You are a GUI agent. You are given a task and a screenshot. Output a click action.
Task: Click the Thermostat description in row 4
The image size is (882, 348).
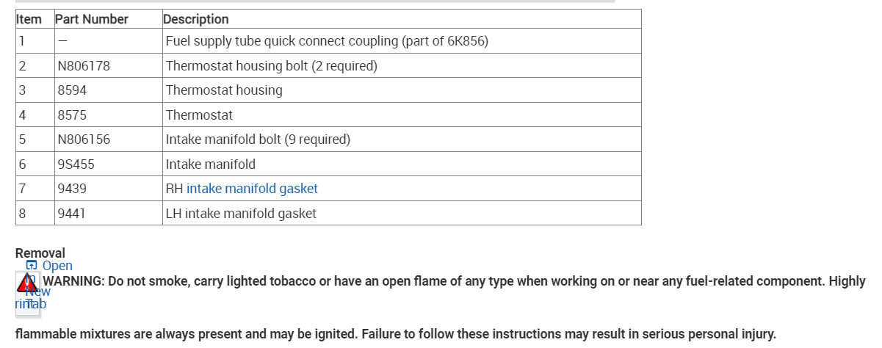[x=199, y=115]
